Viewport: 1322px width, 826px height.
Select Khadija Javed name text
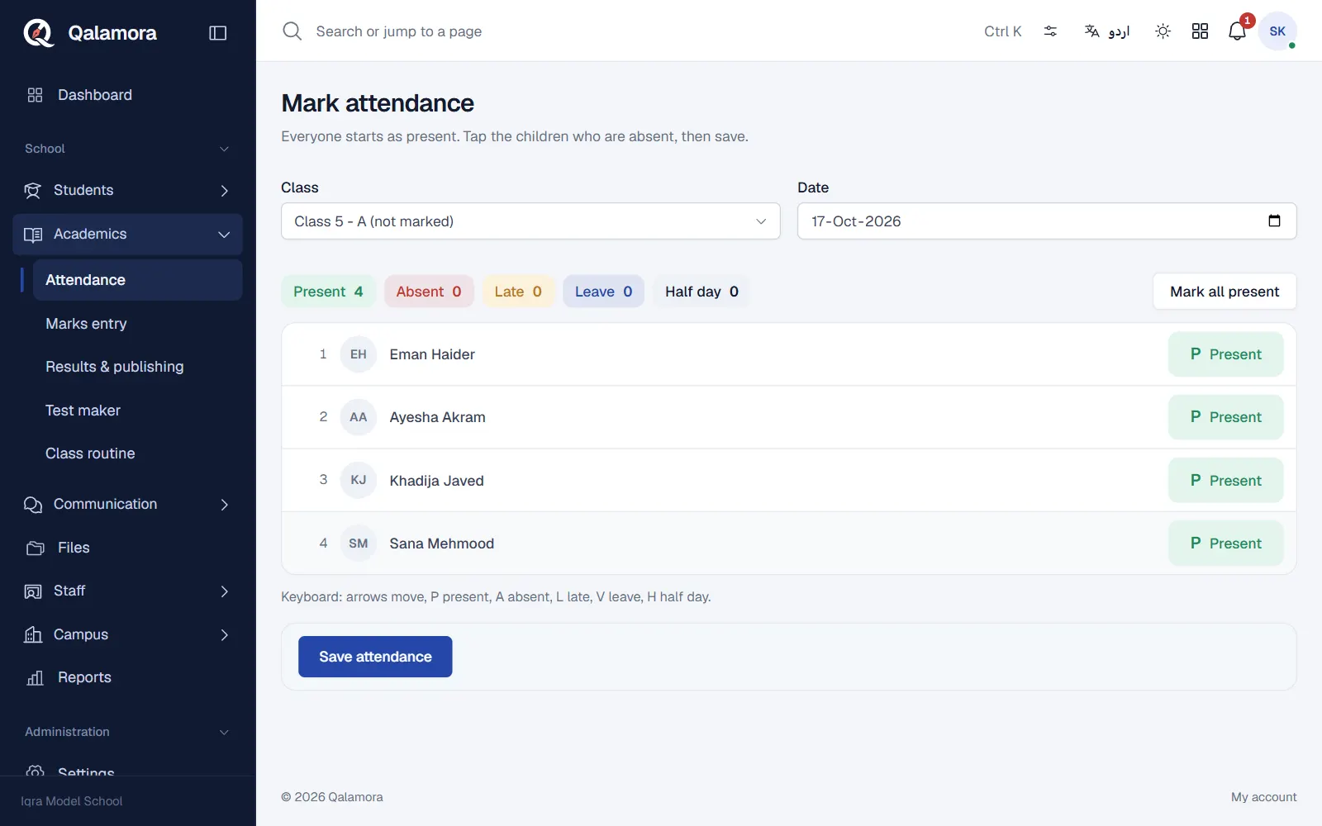436,481
